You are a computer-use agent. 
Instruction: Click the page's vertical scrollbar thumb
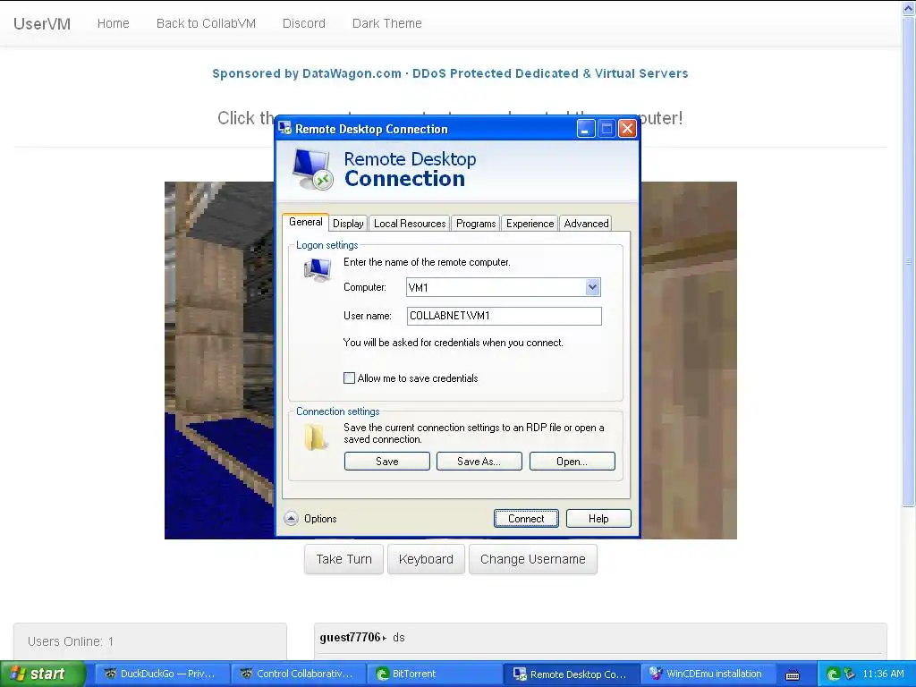coord(909,261)
